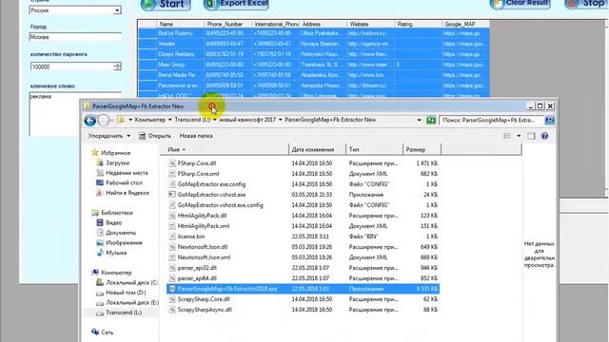Click the Phone_Number column header

[x=227, y=24]
